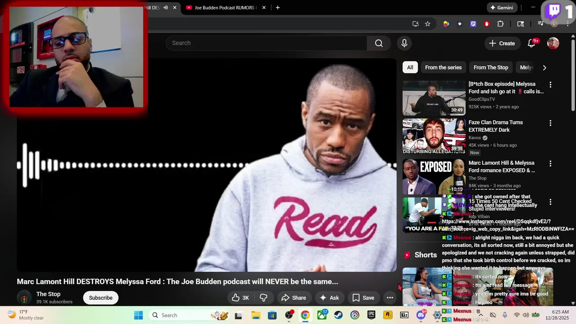
Task: Click the main video player to pause
Action: click(207, 165)
